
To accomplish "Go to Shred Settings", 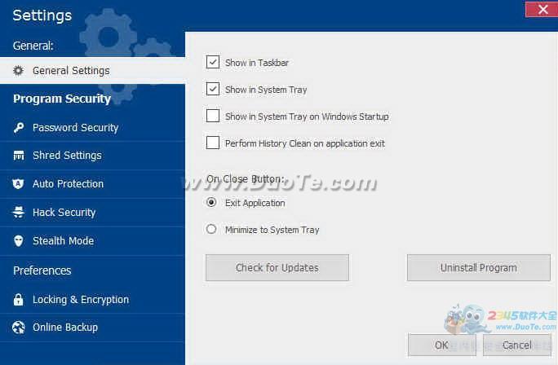I will click(x=92, y=156).
